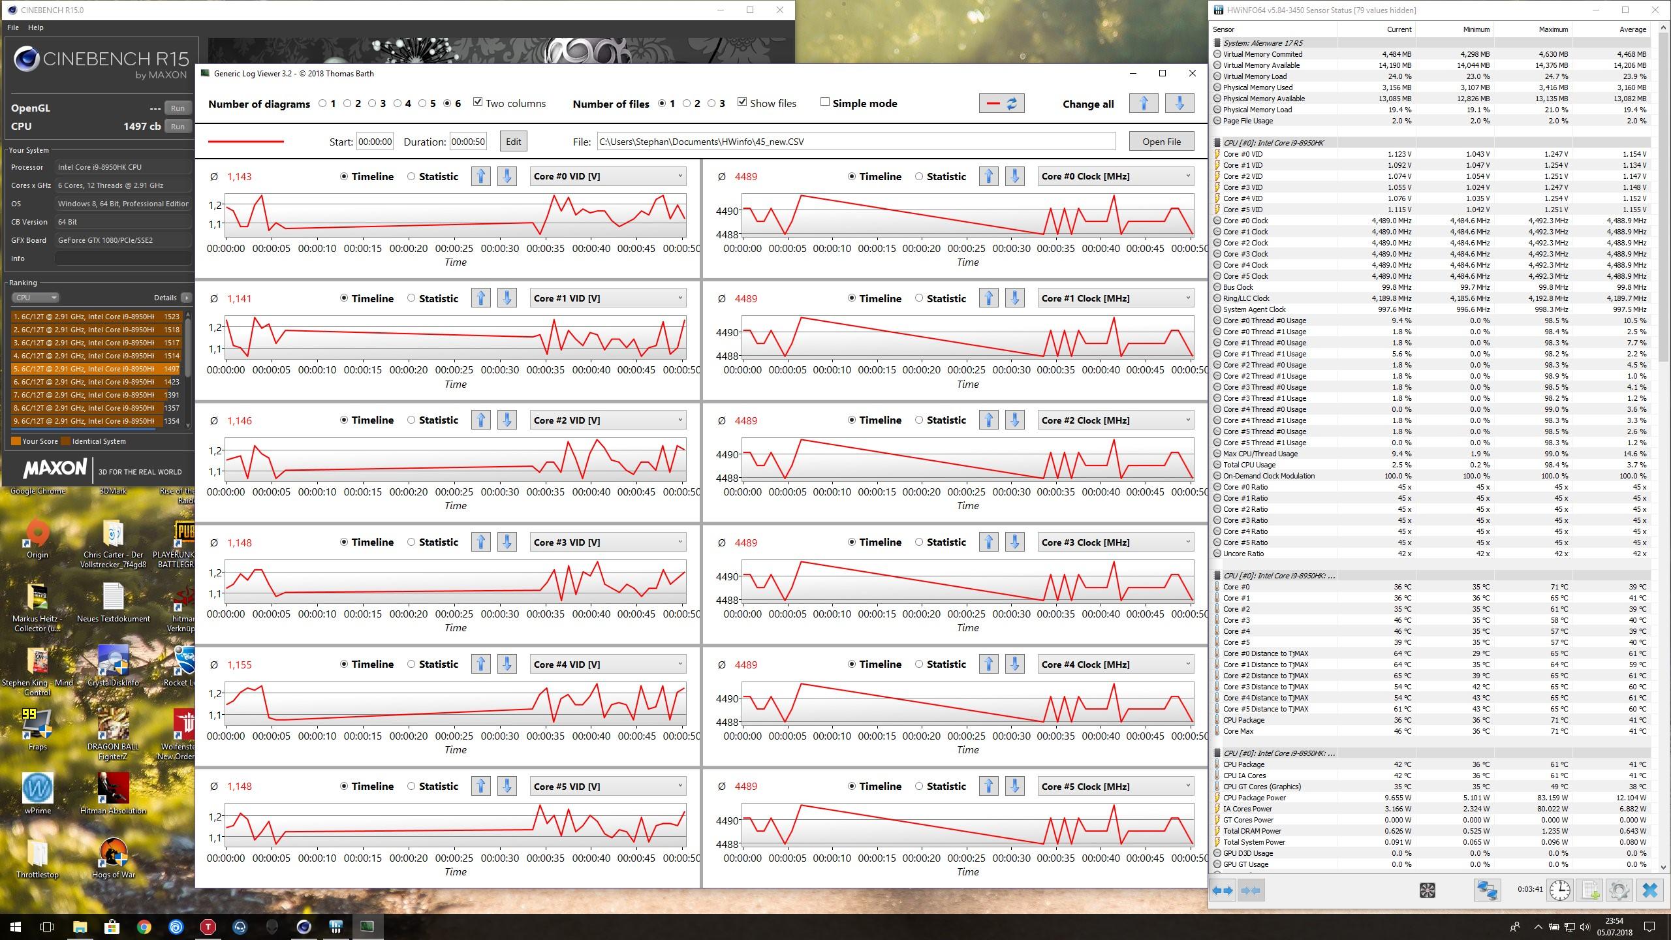Image resolution: width=1671 pixels, height=940 pixels.
Task: Expand sensor columns with the outward arrows
Action: (x=1222, y=890)
